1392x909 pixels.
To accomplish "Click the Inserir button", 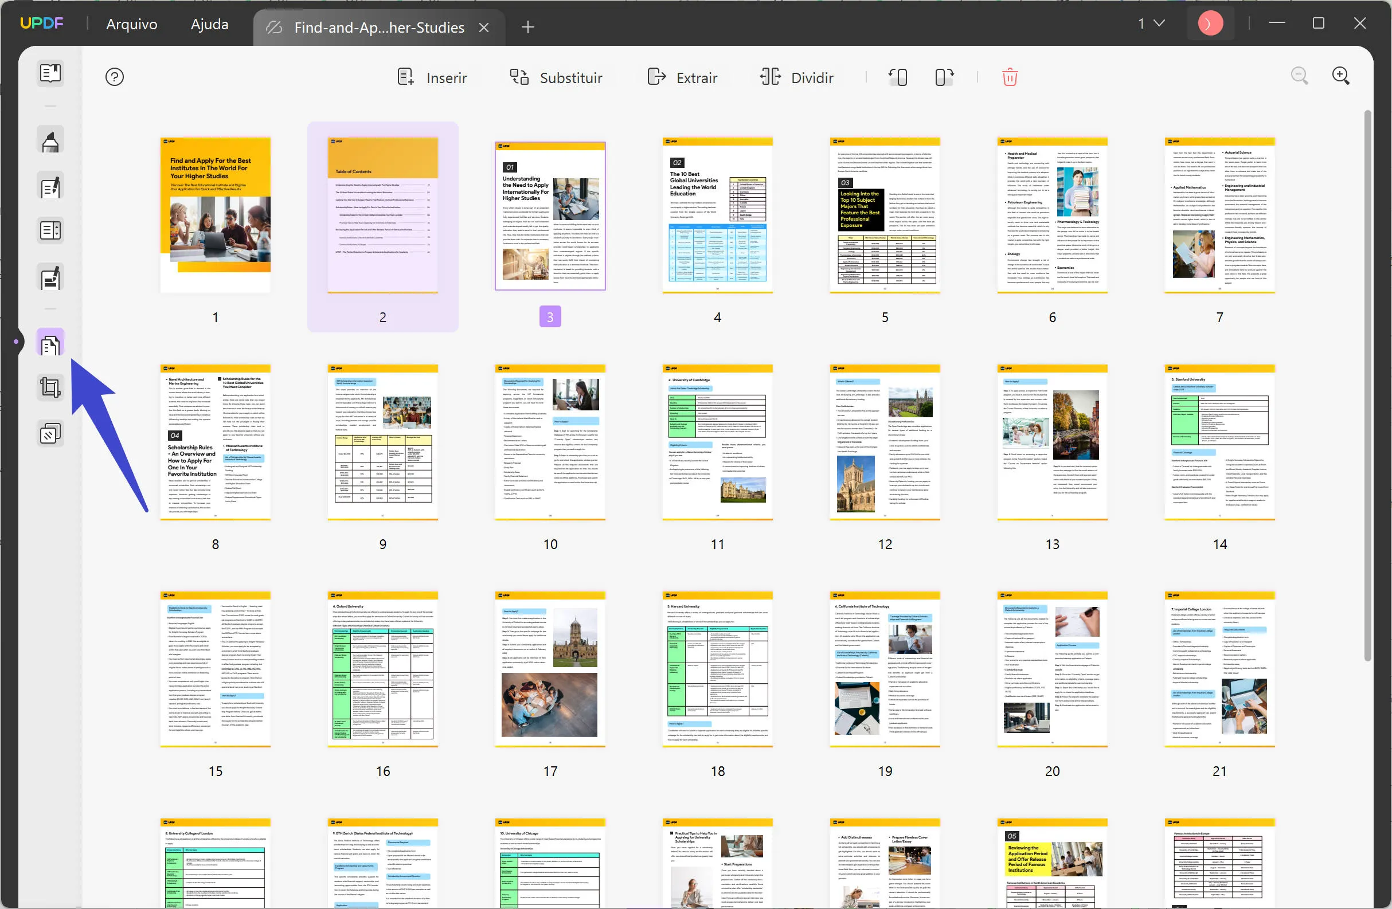I will [432, 77].
